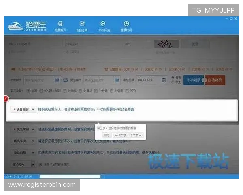Click the captcha code input field
The width and height of the screenshot is (243, 195).
(x=138, y=44)
